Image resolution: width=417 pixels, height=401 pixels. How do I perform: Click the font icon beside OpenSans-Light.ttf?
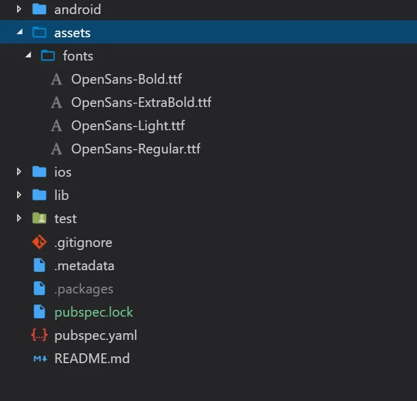click(57, 126)
